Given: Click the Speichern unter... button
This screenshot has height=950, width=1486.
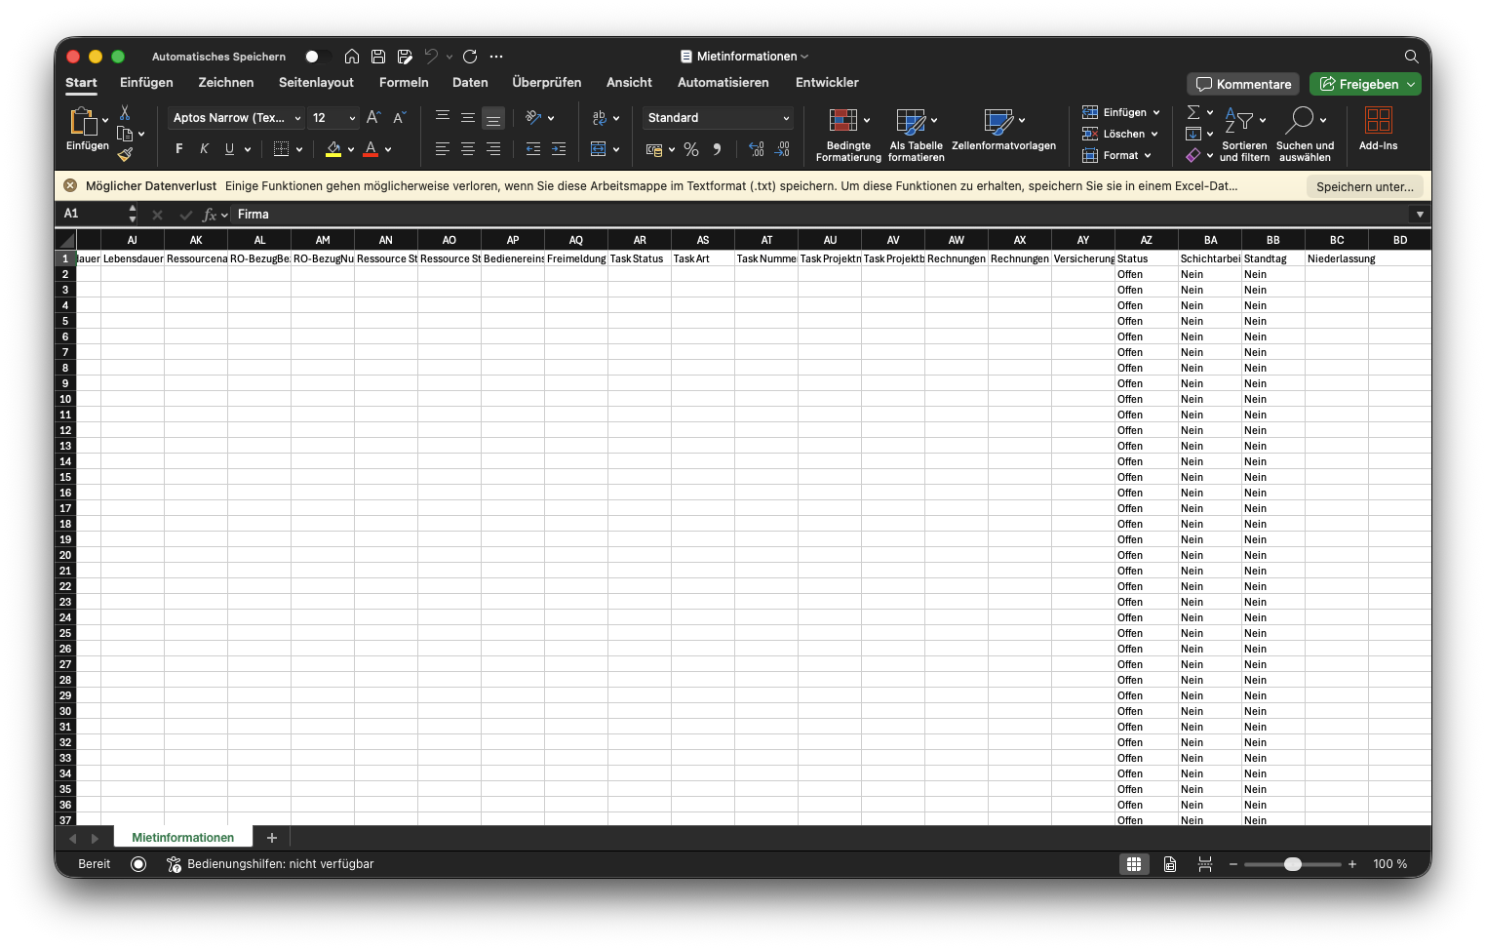Looking at the screenshot, I should coord(1364,186).
